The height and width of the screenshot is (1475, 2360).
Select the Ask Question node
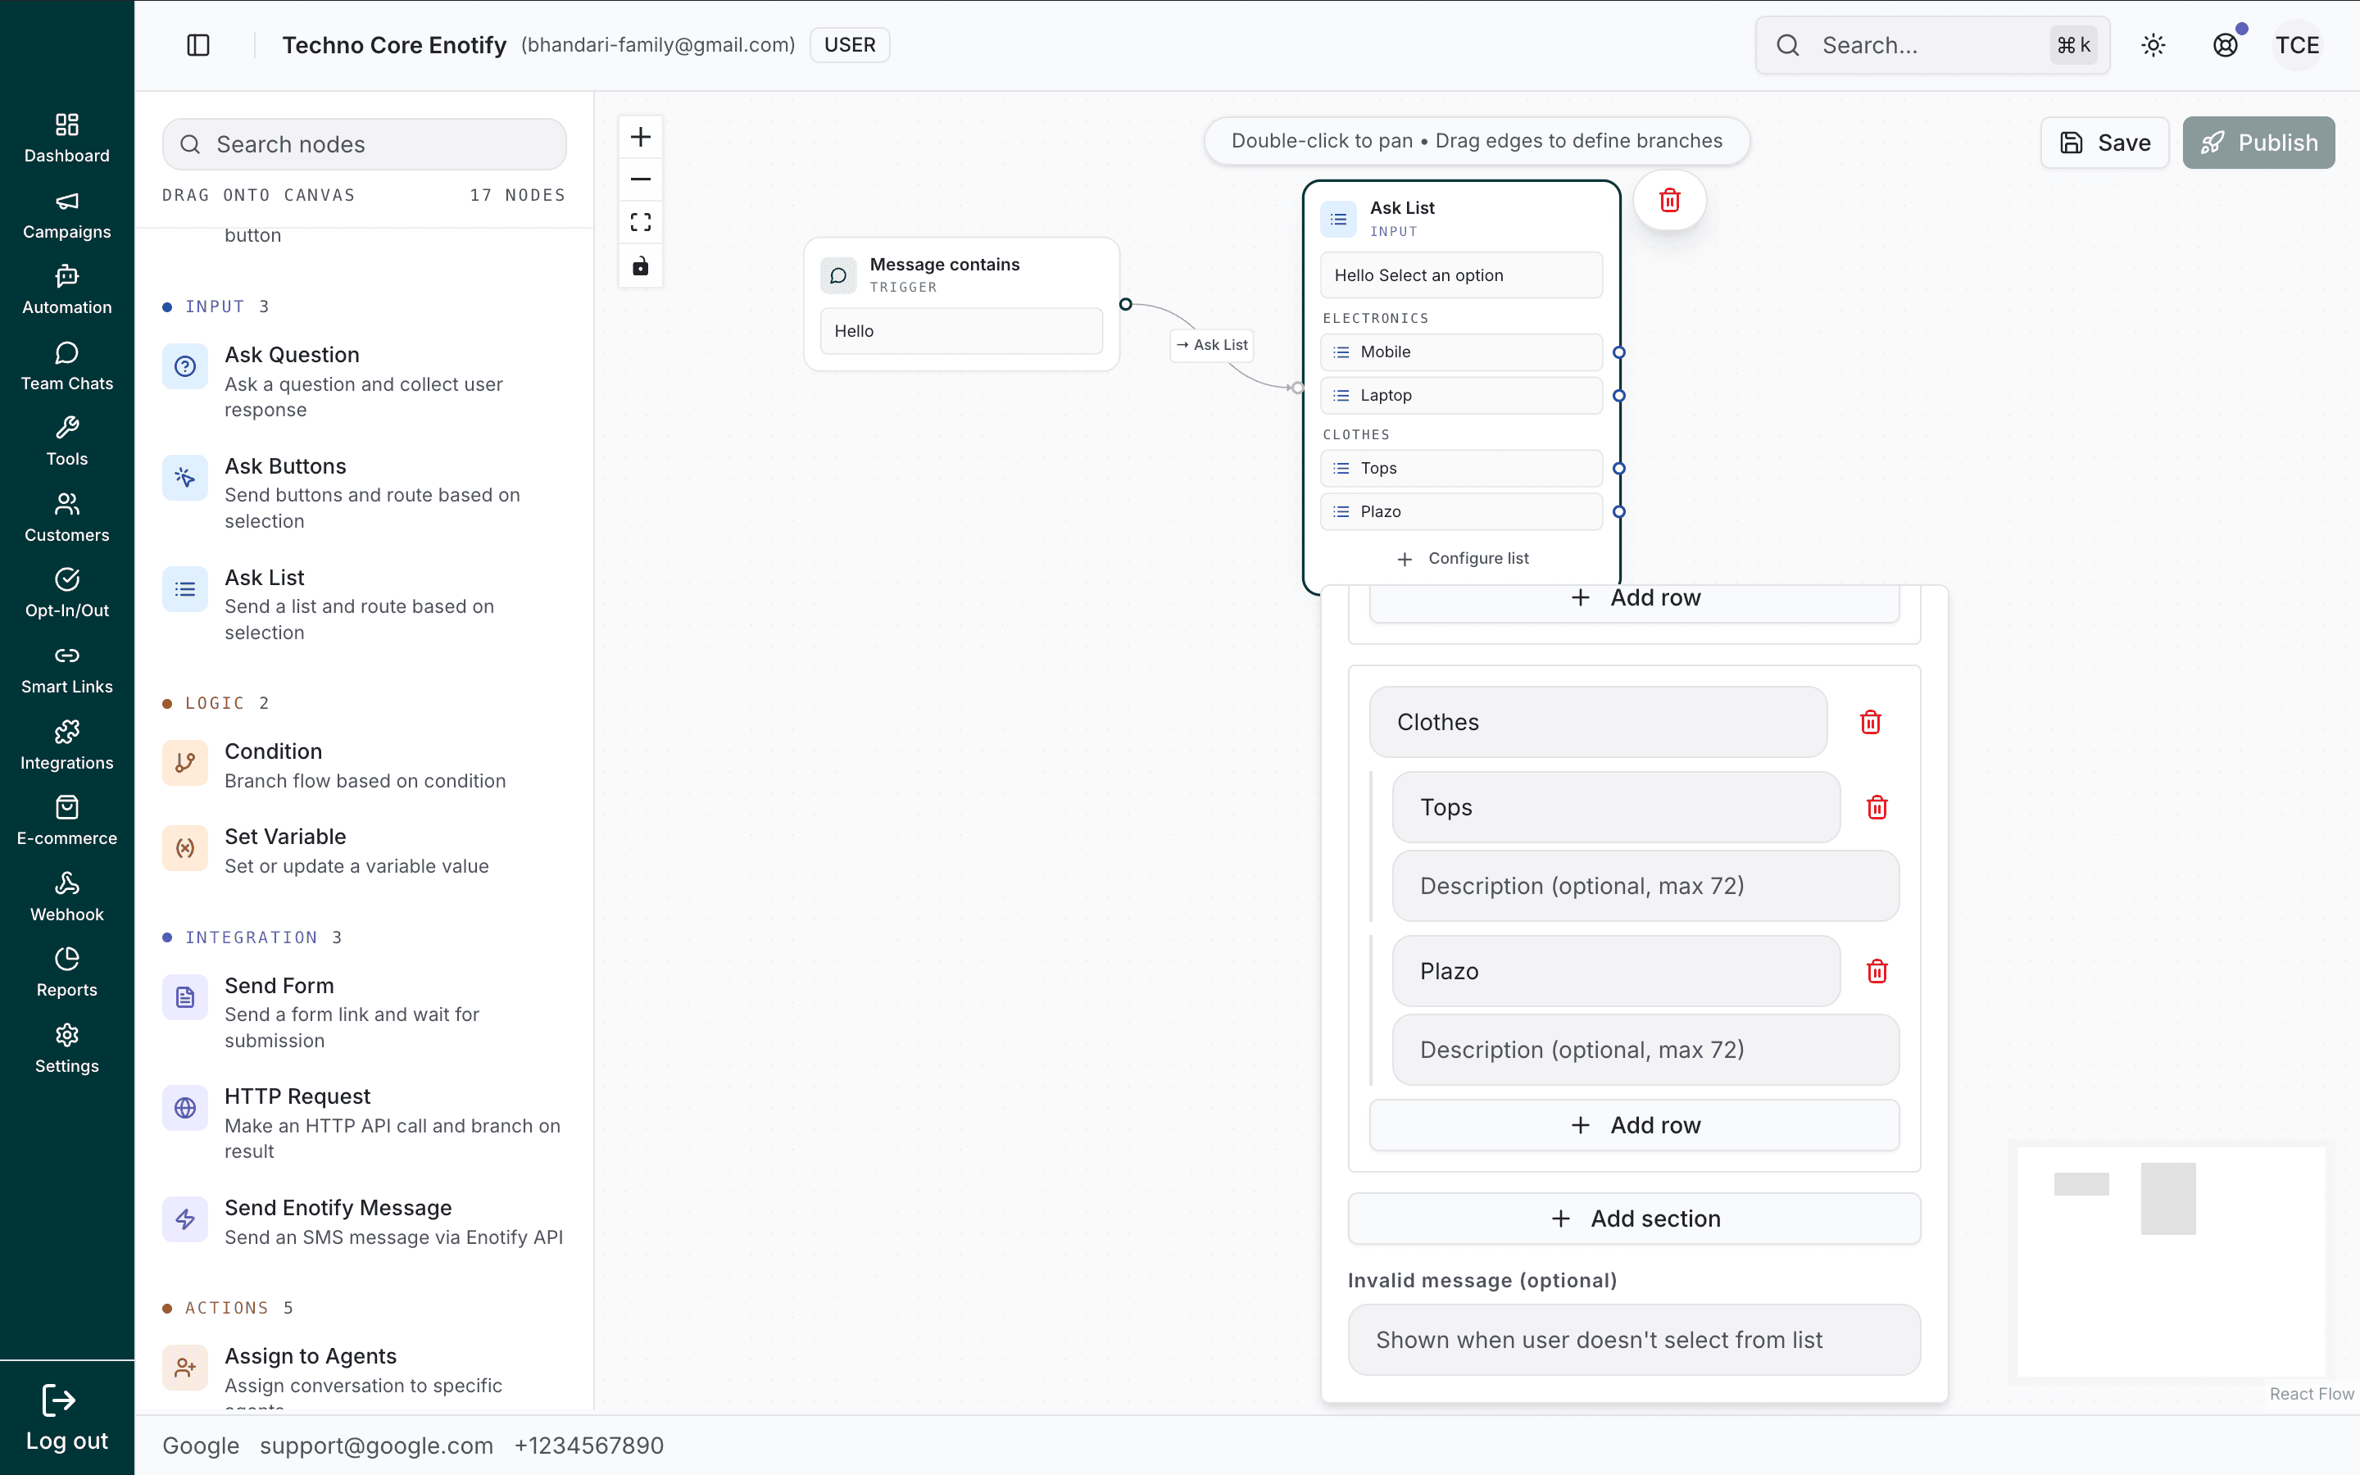click(x=364, y=381)
